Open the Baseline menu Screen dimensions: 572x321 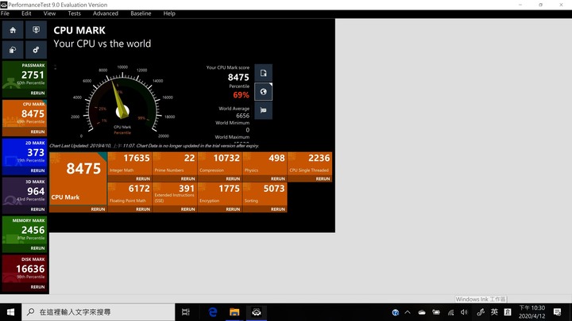(141, 13)
